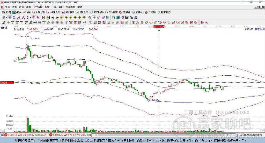The image size is (265, 143).
Task: Open the T数字表 tool
Action: click(x=111, y=12)
